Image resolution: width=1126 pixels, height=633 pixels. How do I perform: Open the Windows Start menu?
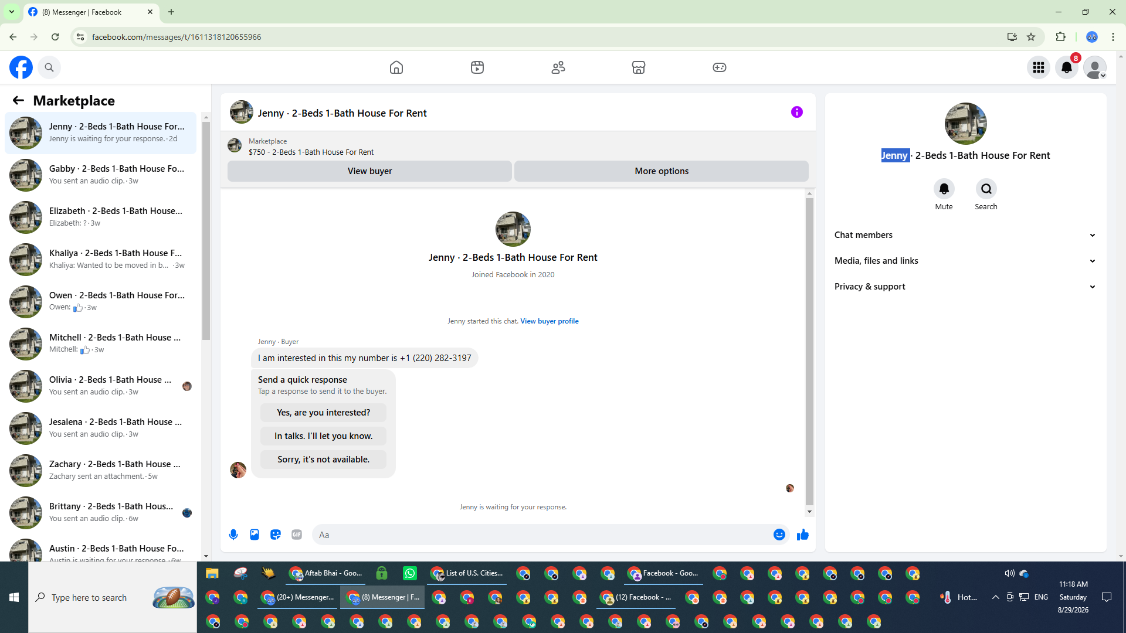(14, 597)
